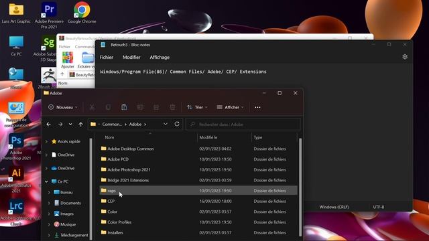Refresh the Adobe folder view

pyautogui.click(x=177, y=124)
